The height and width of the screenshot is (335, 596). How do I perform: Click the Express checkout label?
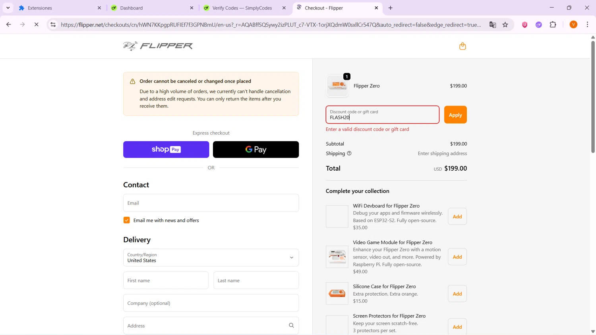[211, 133]
